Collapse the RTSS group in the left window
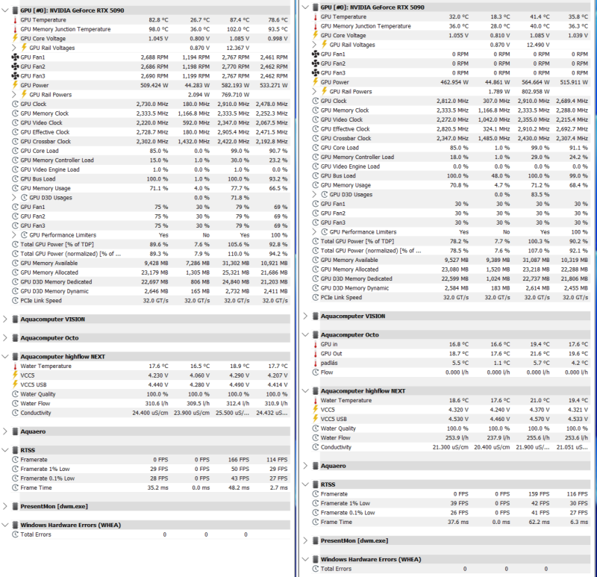 (5, 450)
